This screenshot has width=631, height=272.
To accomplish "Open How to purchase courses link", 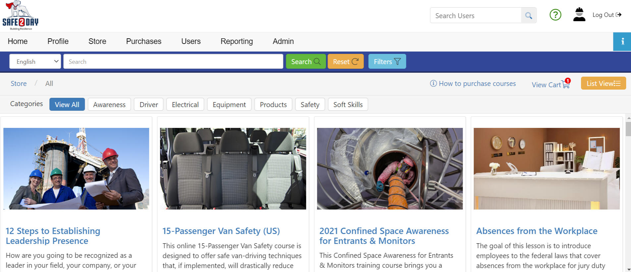I will pos(473,84).
